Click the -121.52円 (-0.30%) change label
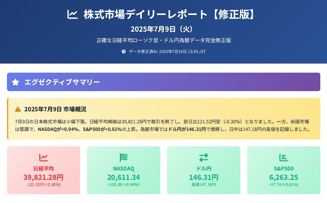This screenshot has height=203, width=327. [43, 185]
